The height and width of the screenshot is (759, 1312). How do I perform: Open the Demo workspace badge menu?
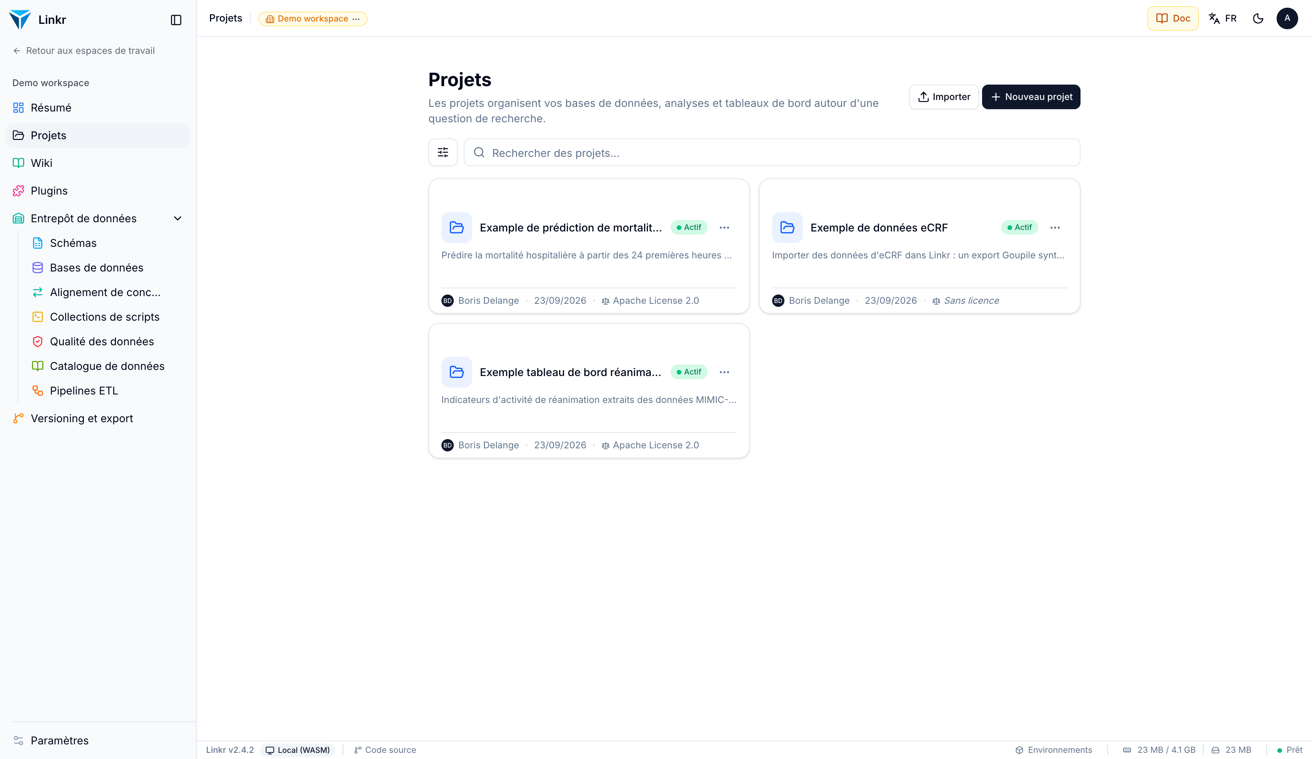[313, 19]
